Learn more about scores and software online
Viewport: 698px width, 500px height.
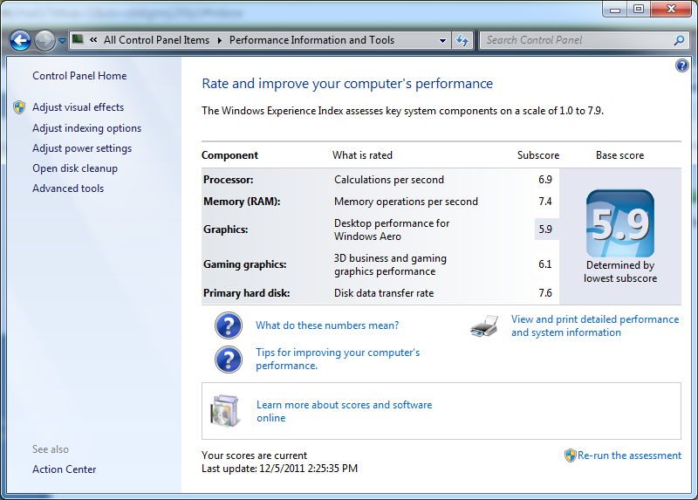click(x=344, y=411)
